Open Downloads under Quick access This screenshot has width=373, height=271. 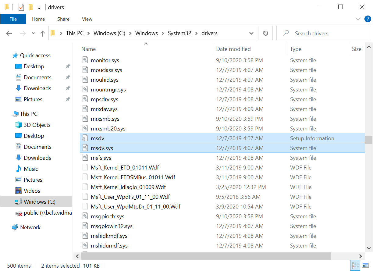tap(37, 88)
